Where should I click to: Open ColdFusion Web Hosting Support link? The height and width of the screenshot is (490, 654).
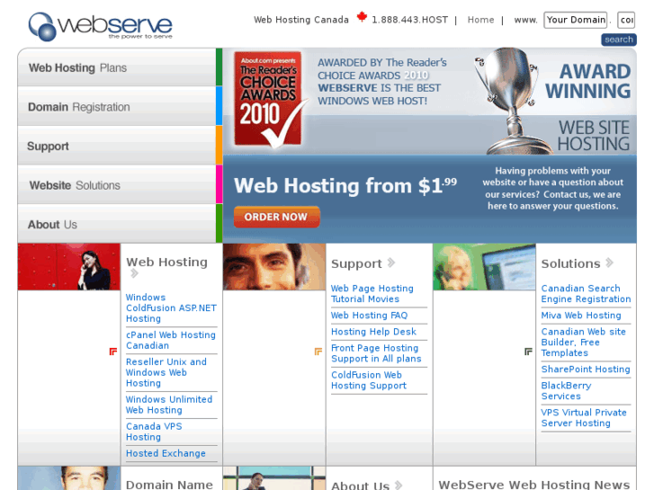[x=369, y=380]
